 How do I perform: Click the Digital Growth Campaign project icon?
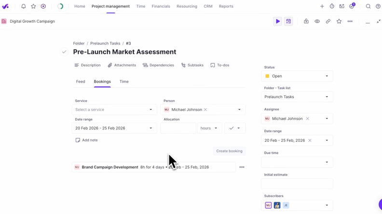click(x=4, y=21)
